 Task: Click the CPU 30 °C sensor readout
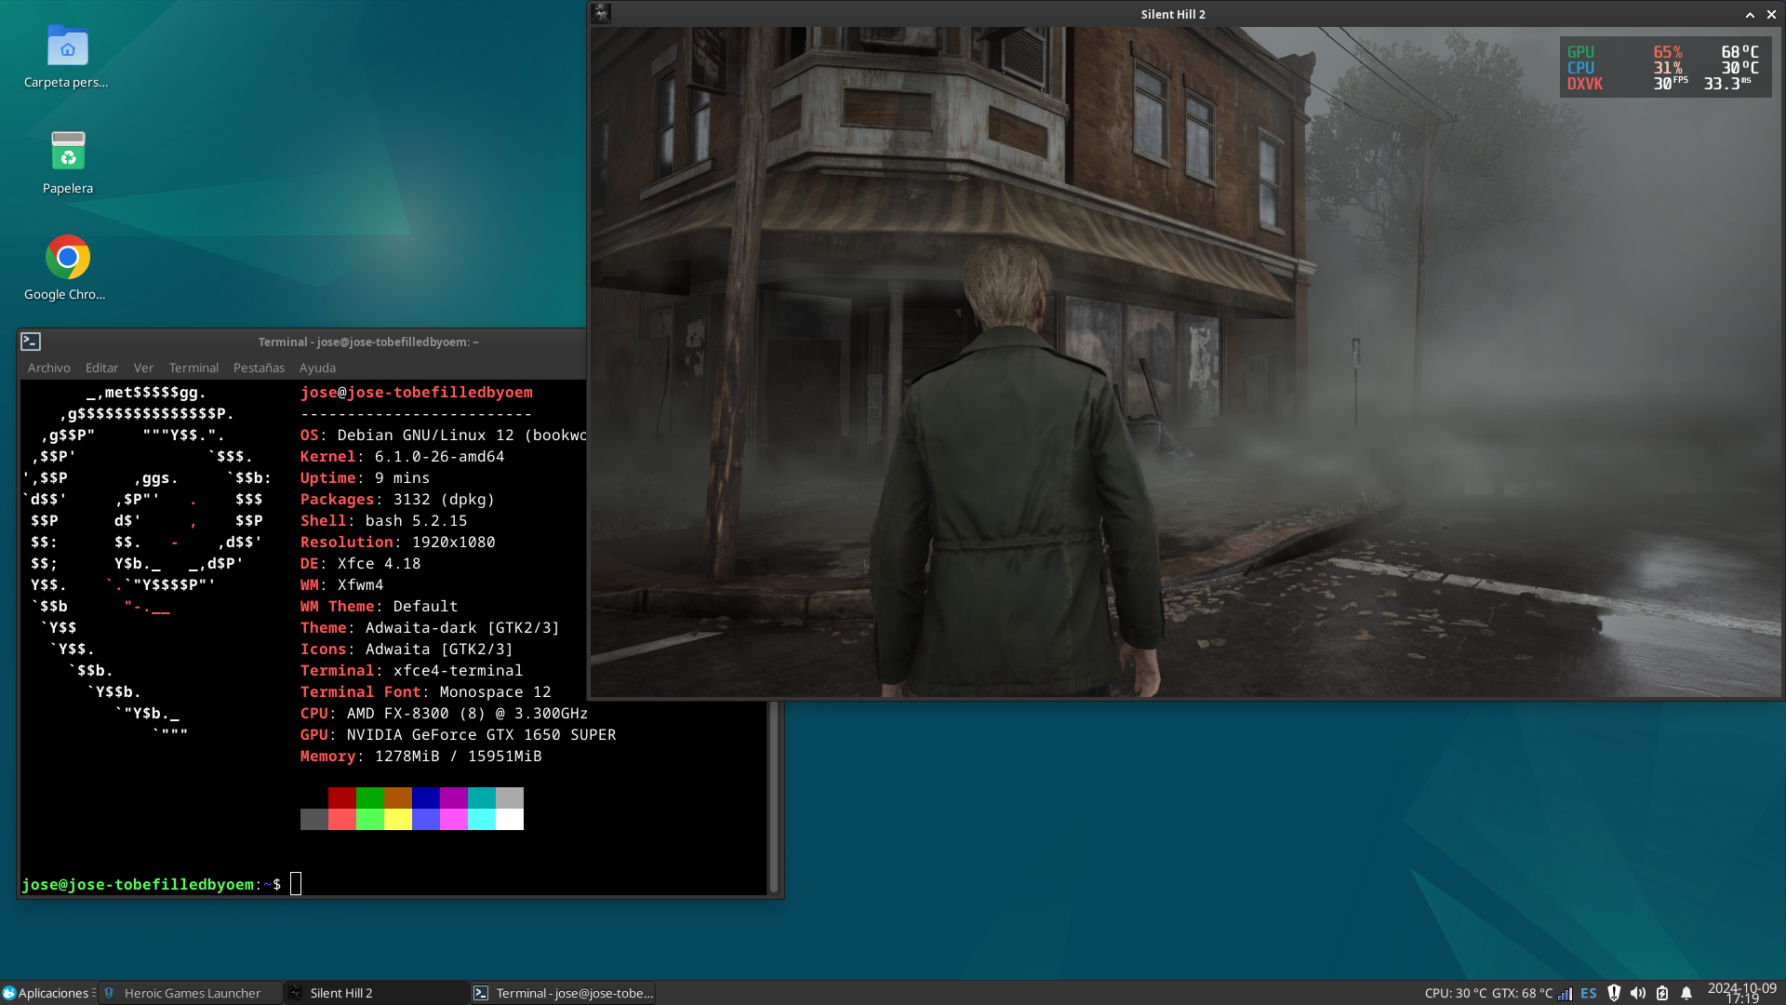[x=1456, y=993]
